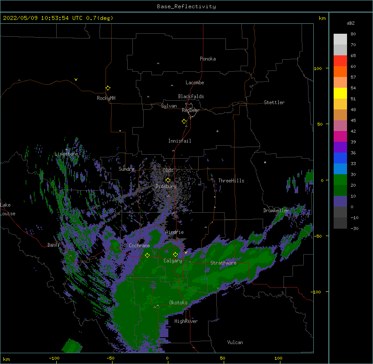Click the Base_Reflectivity title
This screenshot has height=364, width=373.
pyautogui.click(x=186, y=6)
